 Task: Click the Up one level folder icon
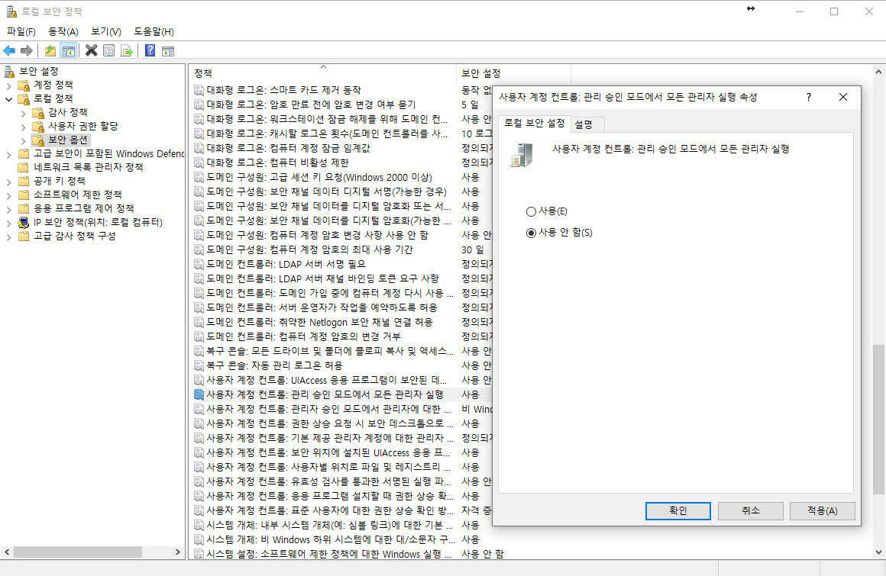click(50, 51)
